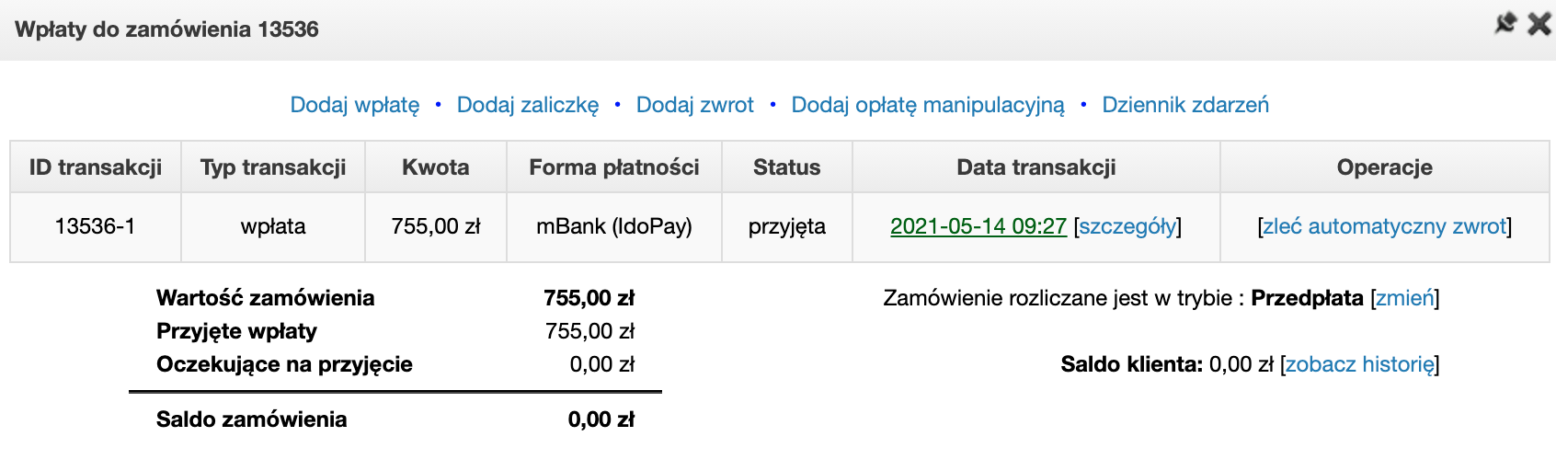Click zmień to change settlement mode
This screenshot has width=1556, height=471.
tap(1404, 298)
